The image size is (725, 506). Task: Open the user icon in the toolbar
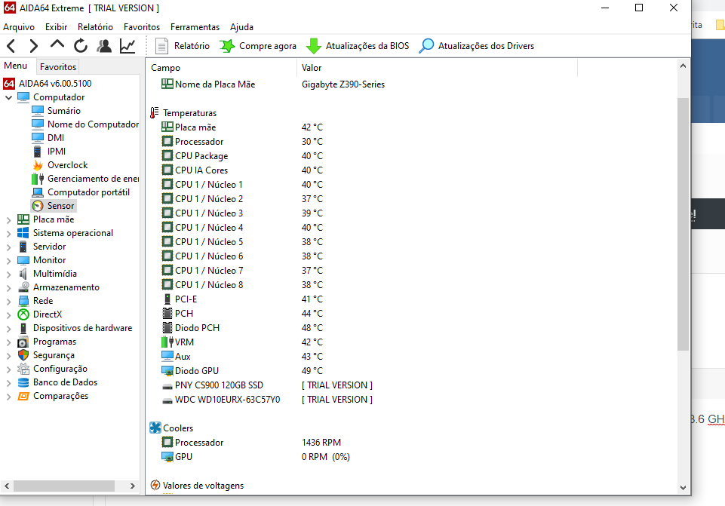[x=104, y=46]
